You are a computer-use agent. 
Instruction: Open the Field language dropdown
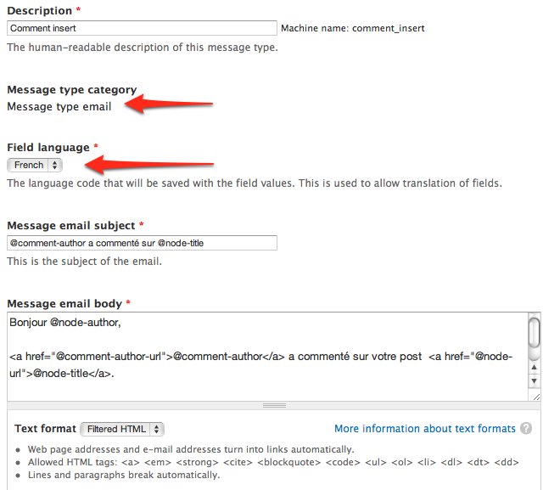tap(35, 165)
